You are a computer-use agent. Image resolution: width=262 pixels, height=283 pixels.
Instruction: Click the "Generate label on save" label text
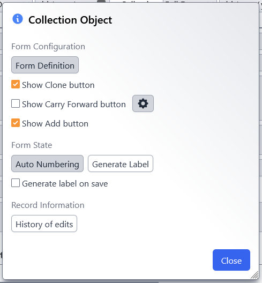pos(65,184)
